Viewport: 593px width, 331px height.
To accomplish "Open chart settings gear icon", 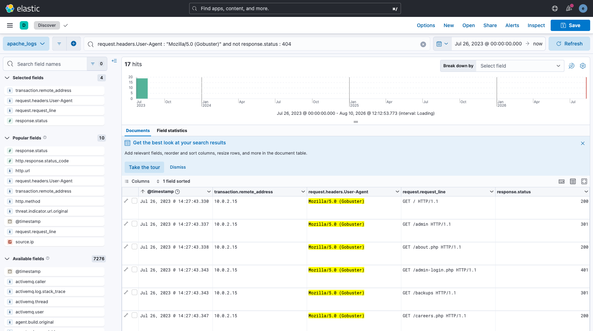I will coord(583,66).
